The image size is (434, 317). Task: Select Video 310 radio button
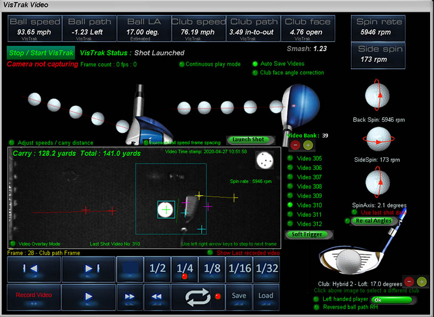coord(290,205)
